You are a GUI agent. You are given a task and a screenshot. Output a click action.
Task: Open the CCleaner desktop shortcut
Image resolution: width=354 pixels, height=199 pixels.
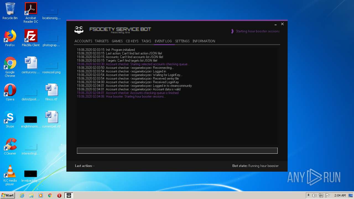[10, 146]
